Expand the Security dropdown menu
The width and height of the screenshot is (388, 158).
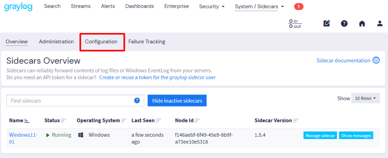tap(212, 7)
